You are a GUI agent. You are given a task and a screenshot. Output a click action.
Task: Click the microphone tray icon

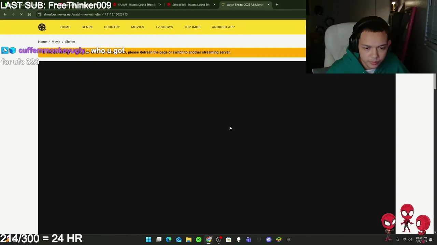click(397, 240)
